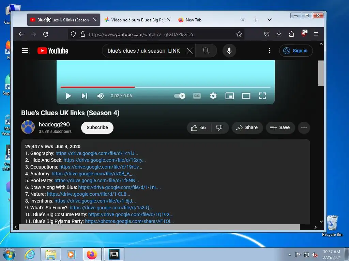Switch to theater mode
Viewport: 349px width, 261px height.
[x=246, y=96]
